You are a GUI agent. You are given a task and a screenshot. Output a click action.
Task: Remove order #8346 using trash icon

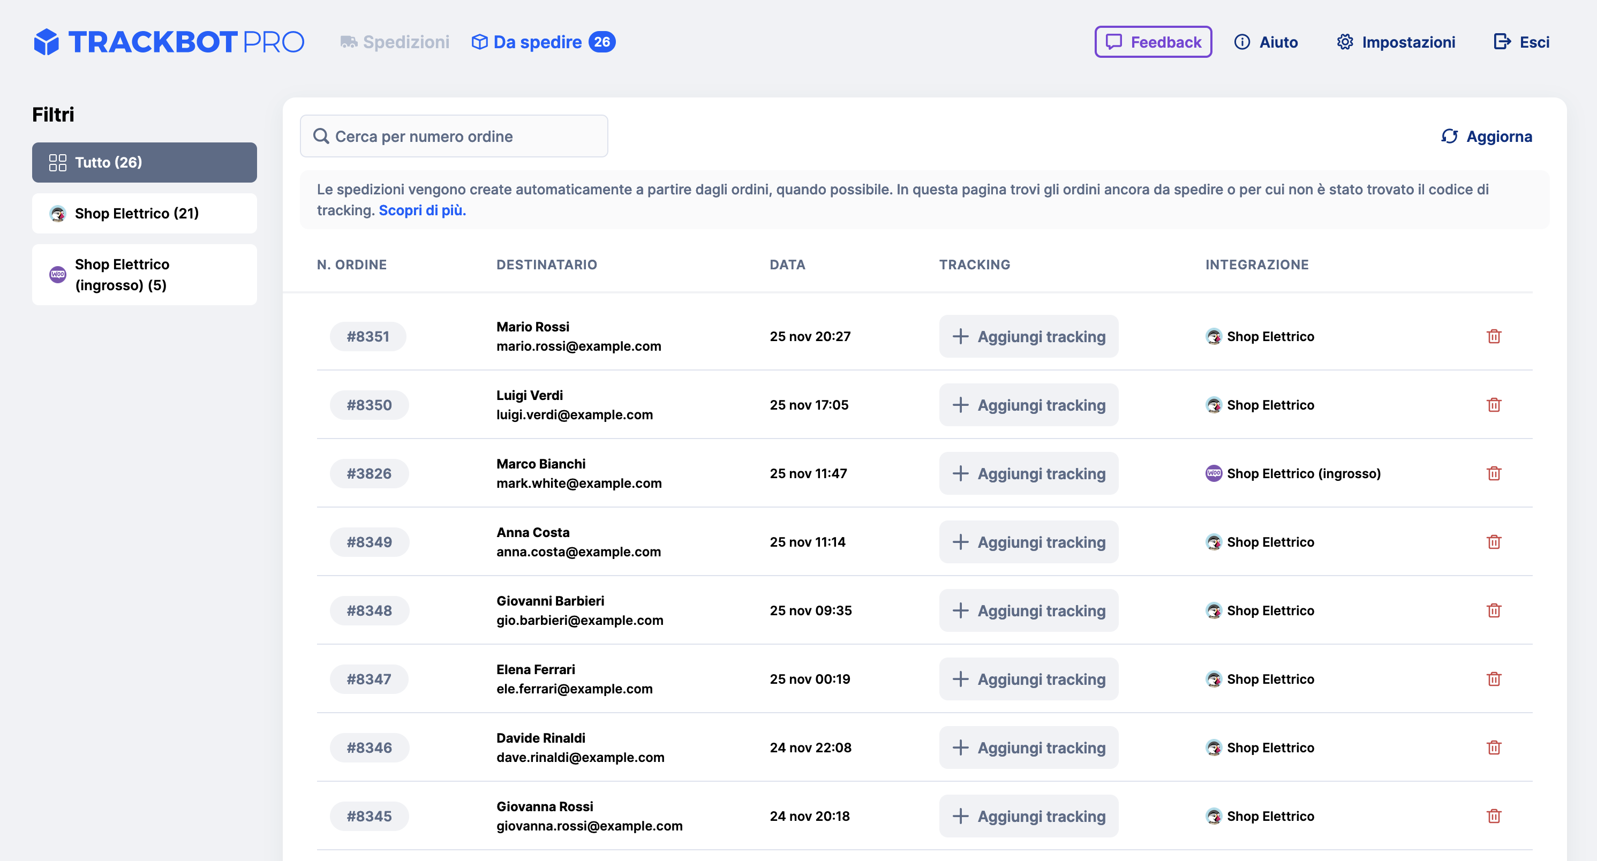(x=1494, y=747)
